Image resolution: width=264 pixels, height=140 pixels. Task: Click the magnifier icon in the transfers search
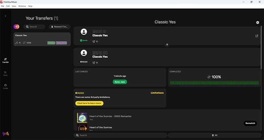pyautogui.click(x=27, y=27)
